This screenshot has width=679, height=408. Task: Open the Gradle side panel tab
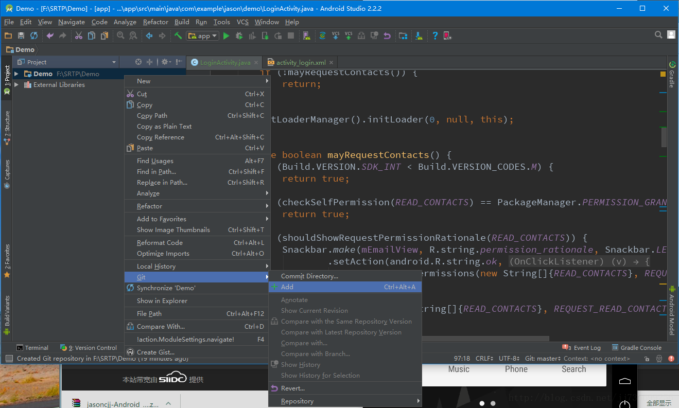click(x=672, y=75)
